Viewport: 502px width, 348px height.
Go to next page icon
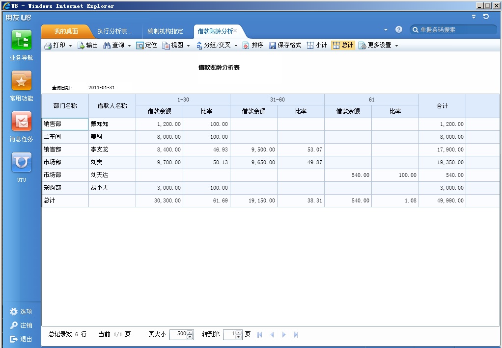click(283, 335)
